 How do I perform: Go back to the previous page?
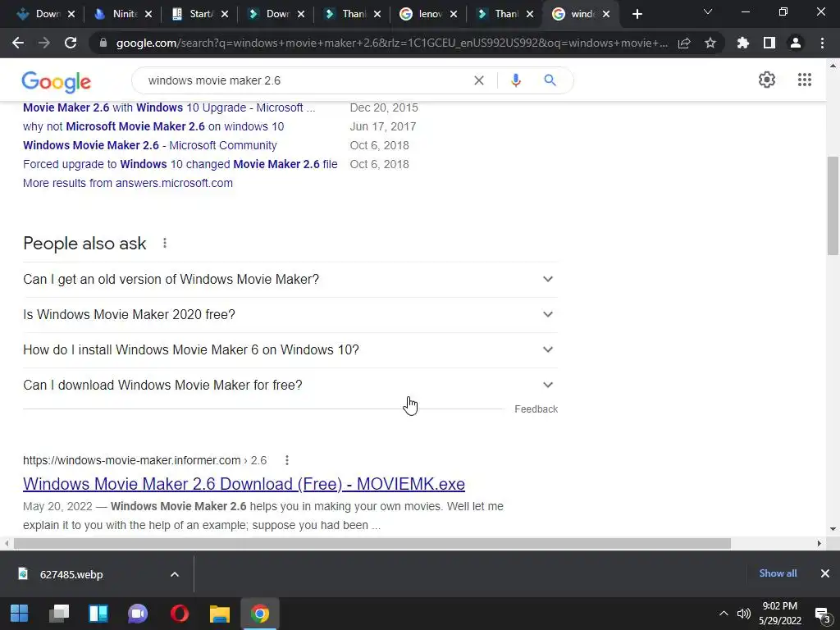[18, 43]
